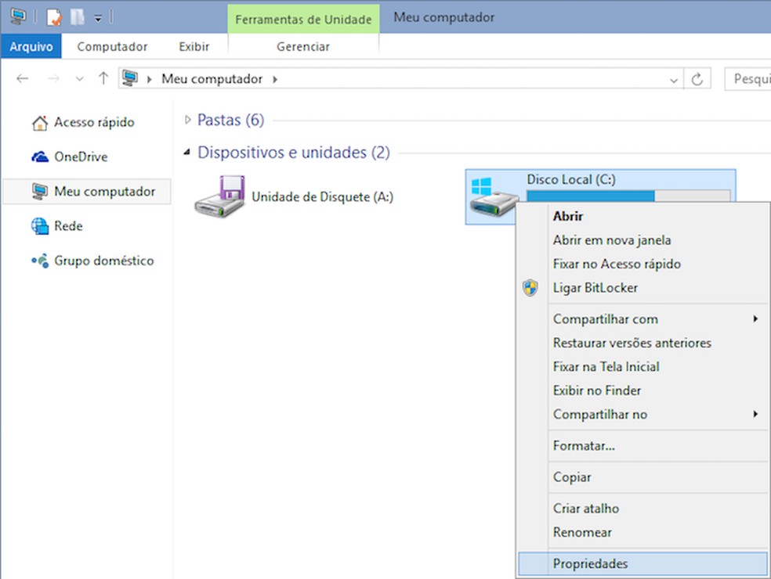Choose Abrir from context menu
Screen dimensions: 771x579
coord(642,216)
